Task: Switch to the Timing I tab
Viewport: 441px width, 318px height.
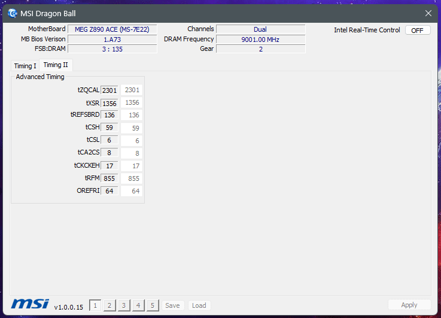Action: click(x=25, y=66)
